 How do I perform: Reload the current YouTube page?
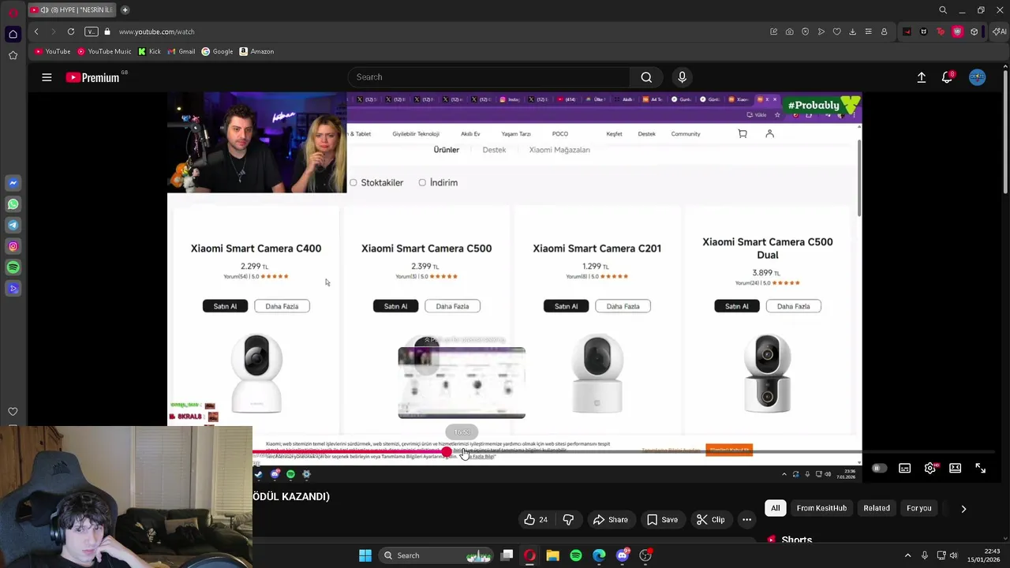pyautogui.click(x=71, y=32)
